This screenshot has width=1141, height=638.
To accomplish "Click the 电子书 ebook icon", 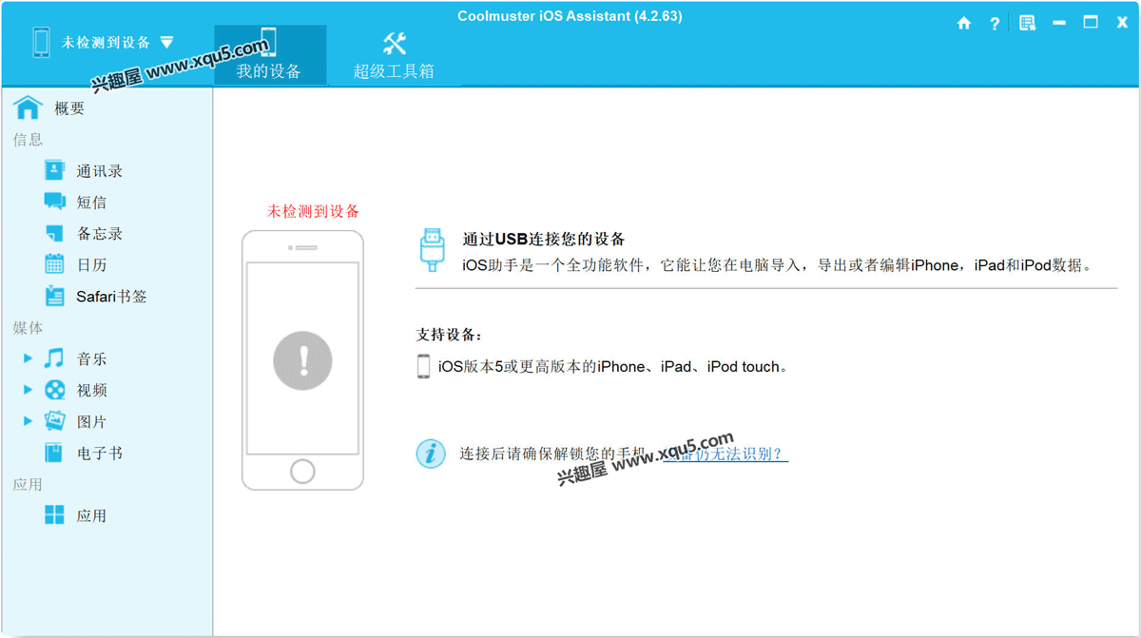I will coord(54,453).
